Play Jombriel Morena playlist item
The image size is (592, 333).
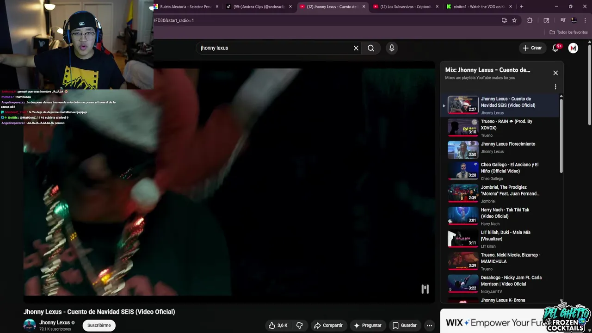click(x=502, y=194)
